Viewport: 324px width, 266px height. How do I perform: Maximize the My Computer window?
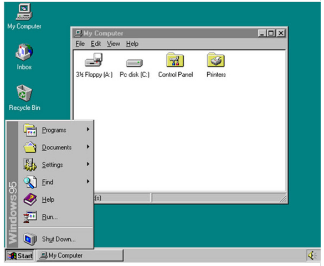click(x=271, y=33)
